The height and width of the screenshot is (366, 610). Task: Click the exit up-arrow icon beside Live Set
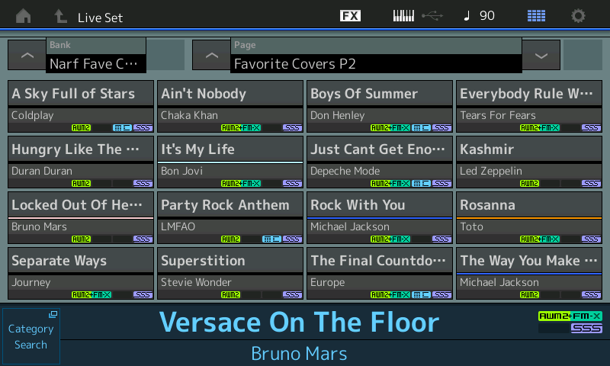click(60, 16)
